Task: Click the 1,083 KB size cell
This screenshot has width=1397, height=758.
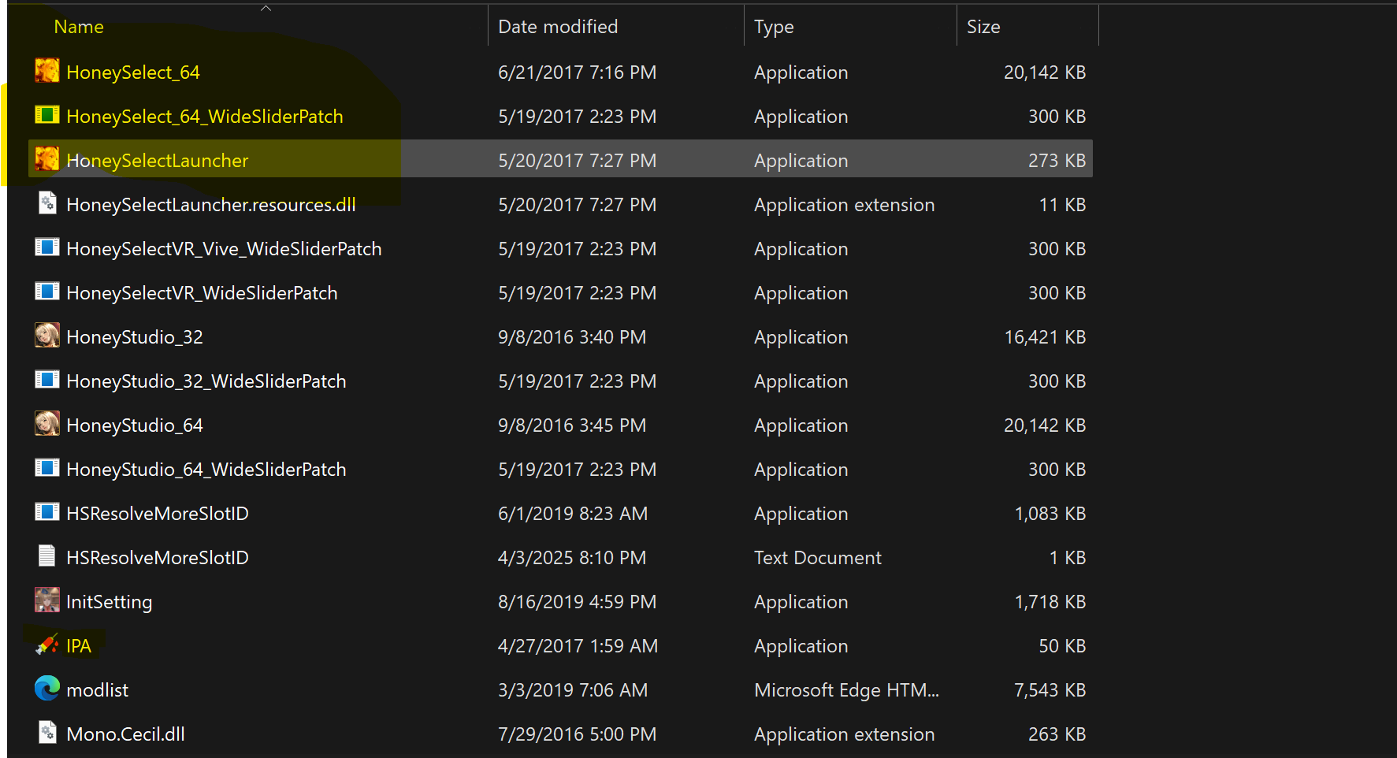Action: point(1050,514)
